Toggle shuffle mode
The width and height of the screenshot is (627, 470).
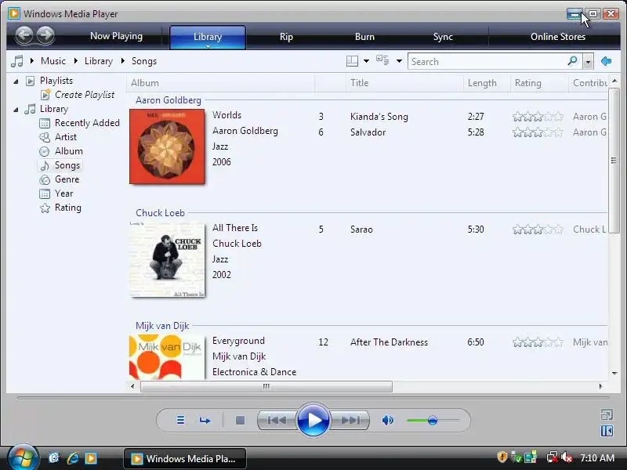(181, 420)
